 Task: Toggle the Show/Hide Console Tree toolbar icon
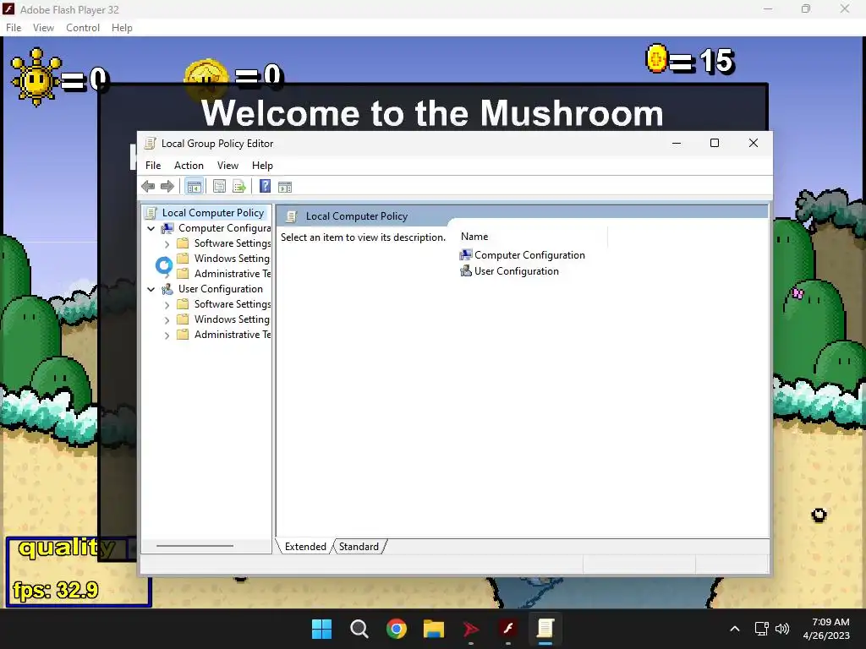click(194, 187)
